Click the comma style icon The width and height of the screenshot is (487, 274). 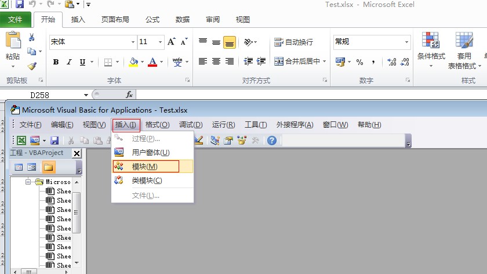(x=373, y=62)
